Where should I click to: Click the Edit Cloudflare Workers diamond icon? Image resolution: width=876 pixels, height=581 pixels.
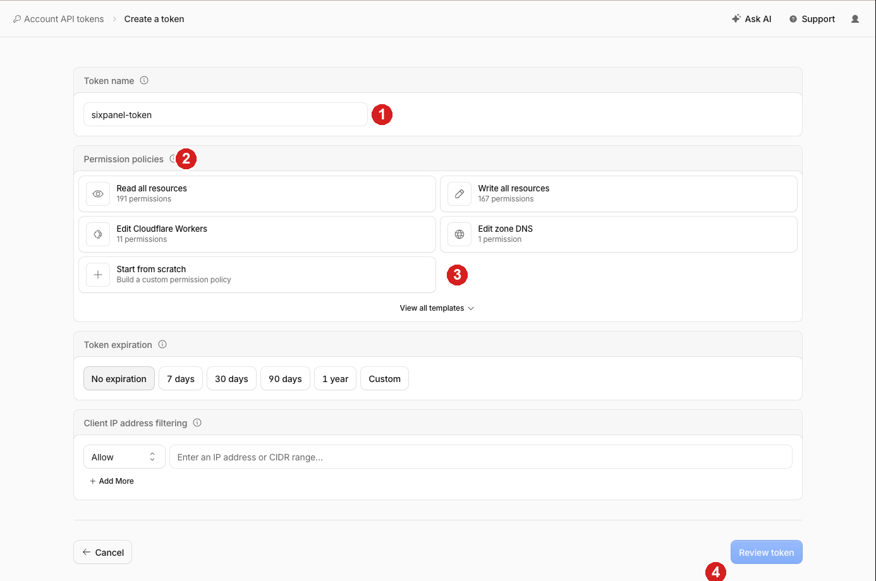tap(98, 234)
